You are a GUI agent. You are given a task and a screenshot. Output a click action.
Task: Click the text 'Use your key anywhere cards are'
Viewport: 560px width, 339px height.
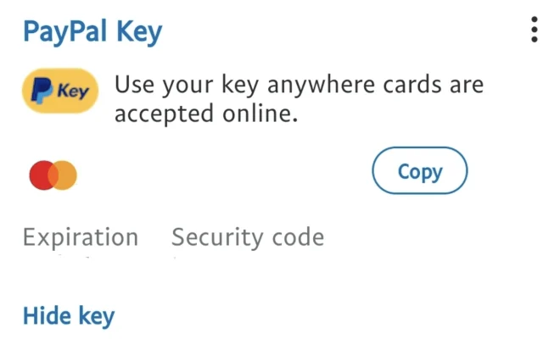[299, 85]
